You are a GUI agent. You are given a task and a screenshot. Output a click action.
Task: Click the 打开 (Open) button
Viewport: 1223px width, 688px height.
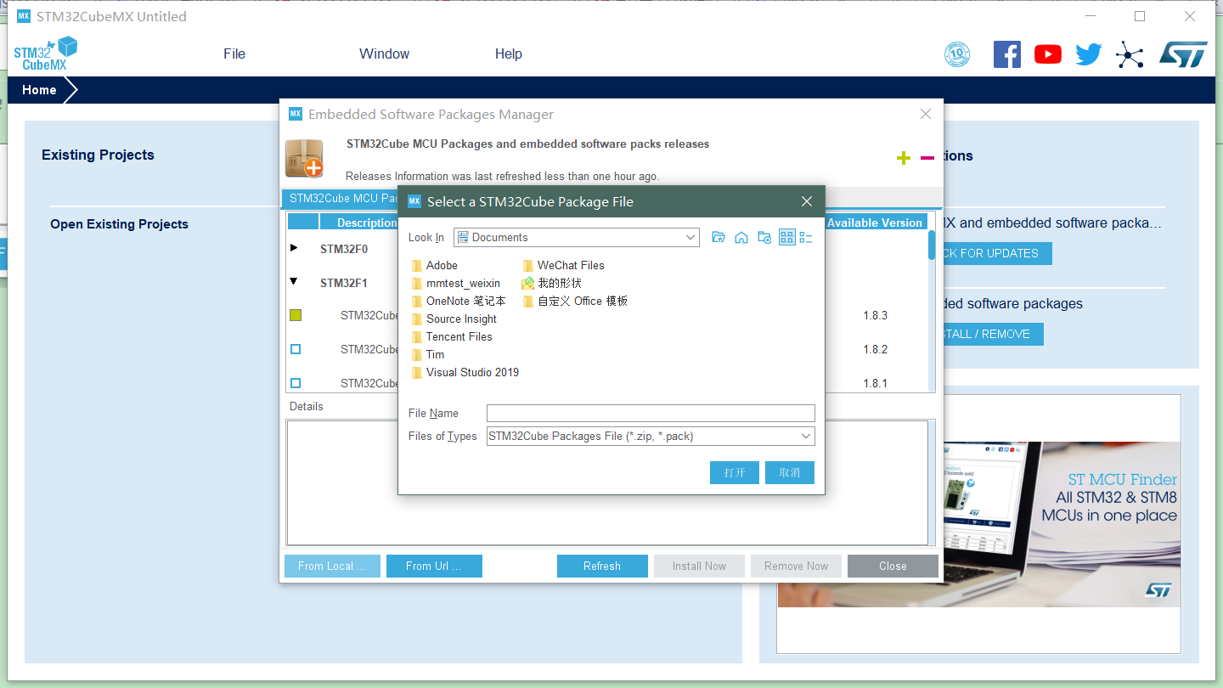(735, 472)
